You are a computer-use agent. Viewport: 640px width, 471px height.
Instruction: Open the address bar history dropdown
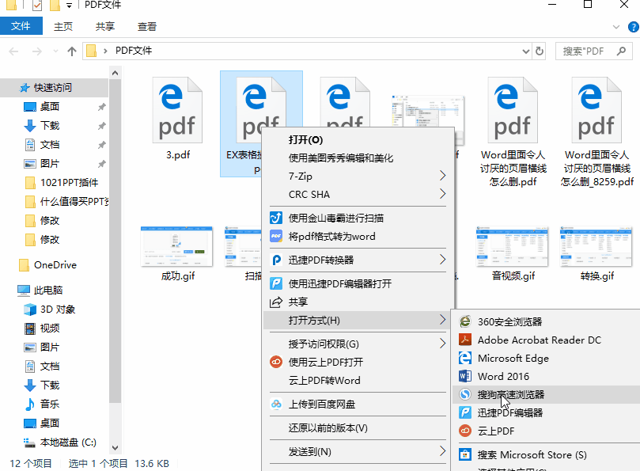[526, 51]
